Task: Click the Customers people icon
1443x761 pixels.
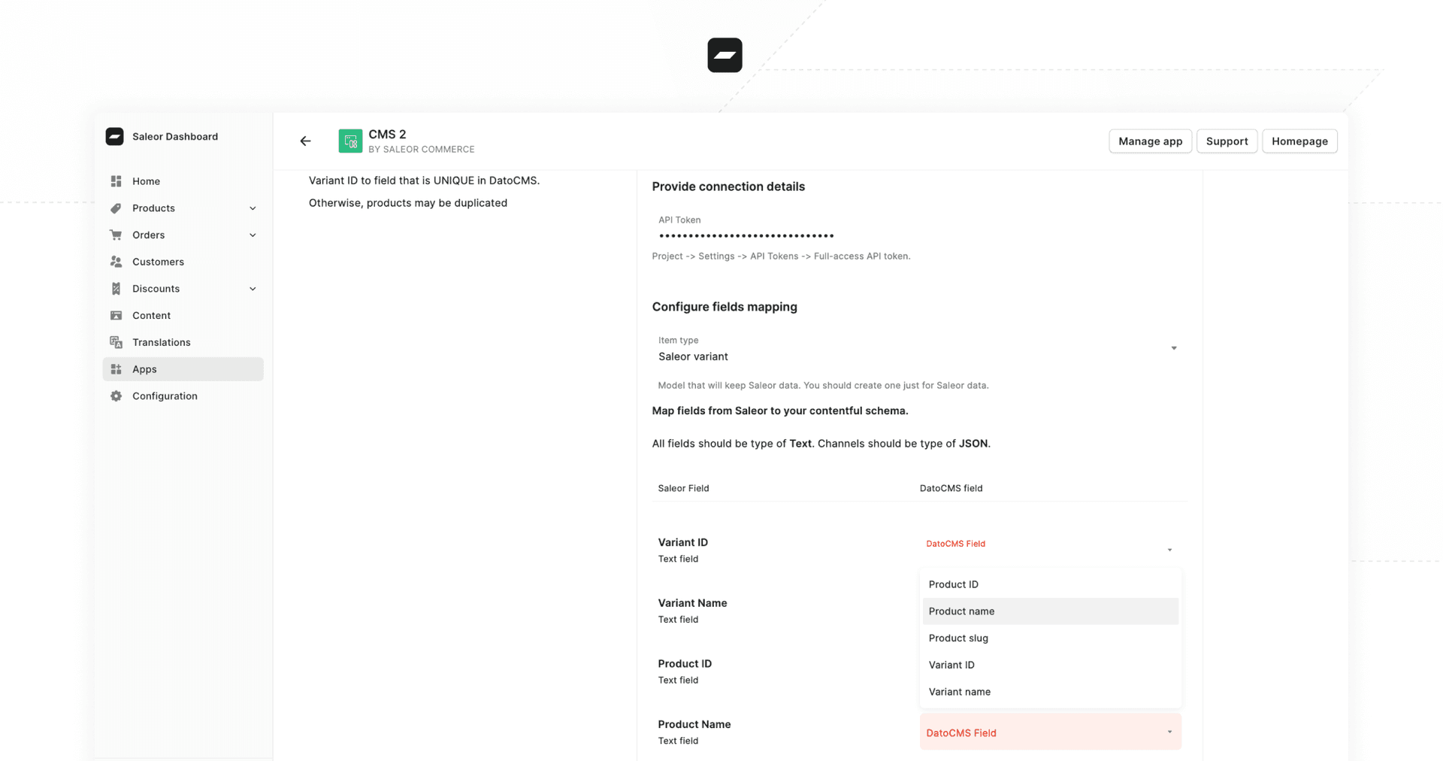Action: [x=116, y=262]
